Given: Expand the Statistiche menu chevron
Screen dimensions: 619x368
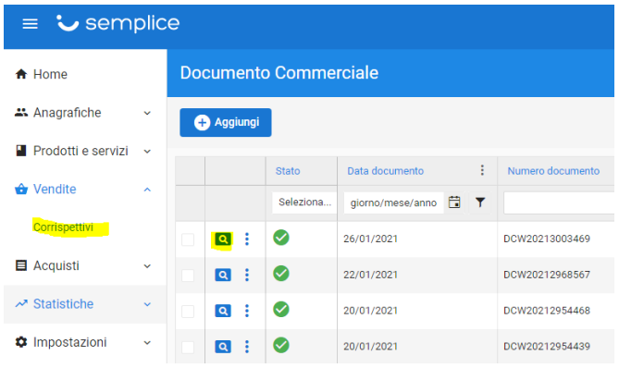Looking at the screenshot, I should point(147,304).
